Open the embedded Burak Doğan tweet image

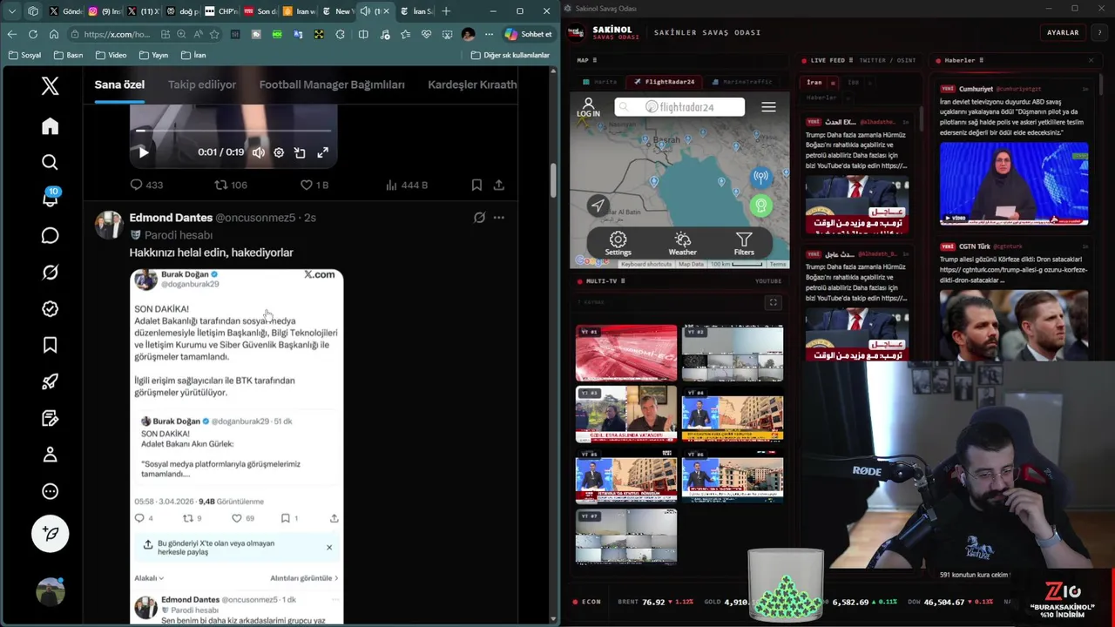[x=237, y=447]
